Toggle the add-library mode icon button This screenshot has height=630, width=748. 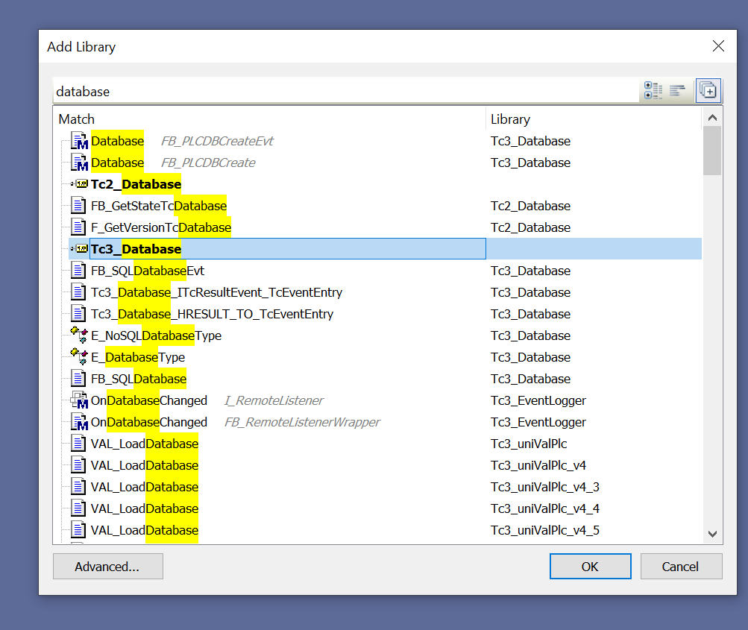tap(708, 91)
